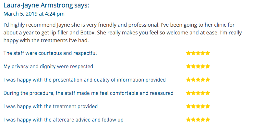Select second star of comfortable and reassured rating
Screen dimensions: 253x128
click(x=193, y=93)
